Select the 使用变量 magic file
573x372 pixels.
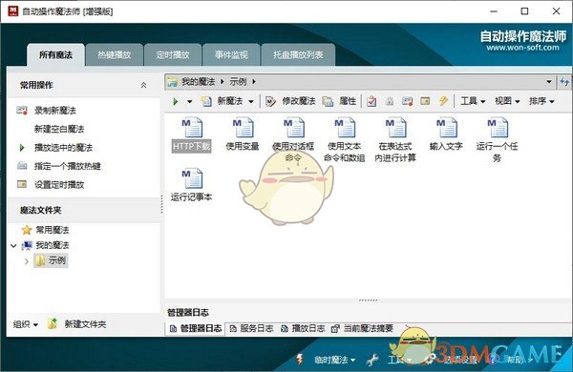(243, 134)
